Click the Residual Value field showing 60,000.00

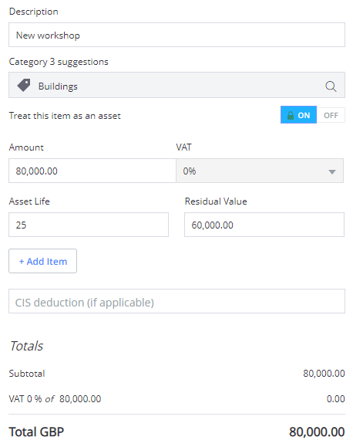click(x=264, y=225)
